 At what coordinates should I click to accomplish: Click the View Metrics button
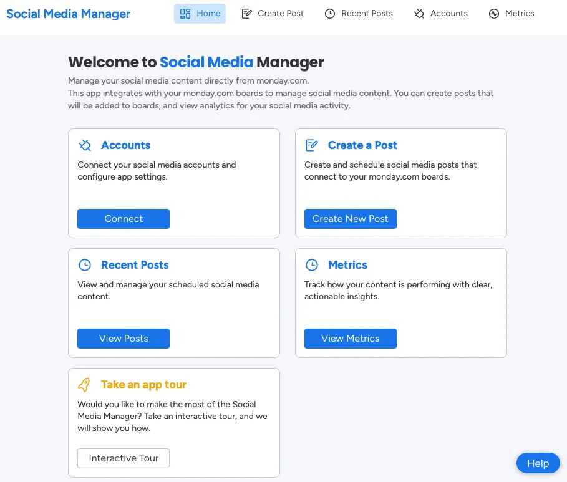[351, 339]
